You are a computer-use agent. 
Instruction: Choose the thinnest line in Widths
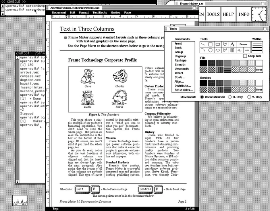click(x=257, y=43)
